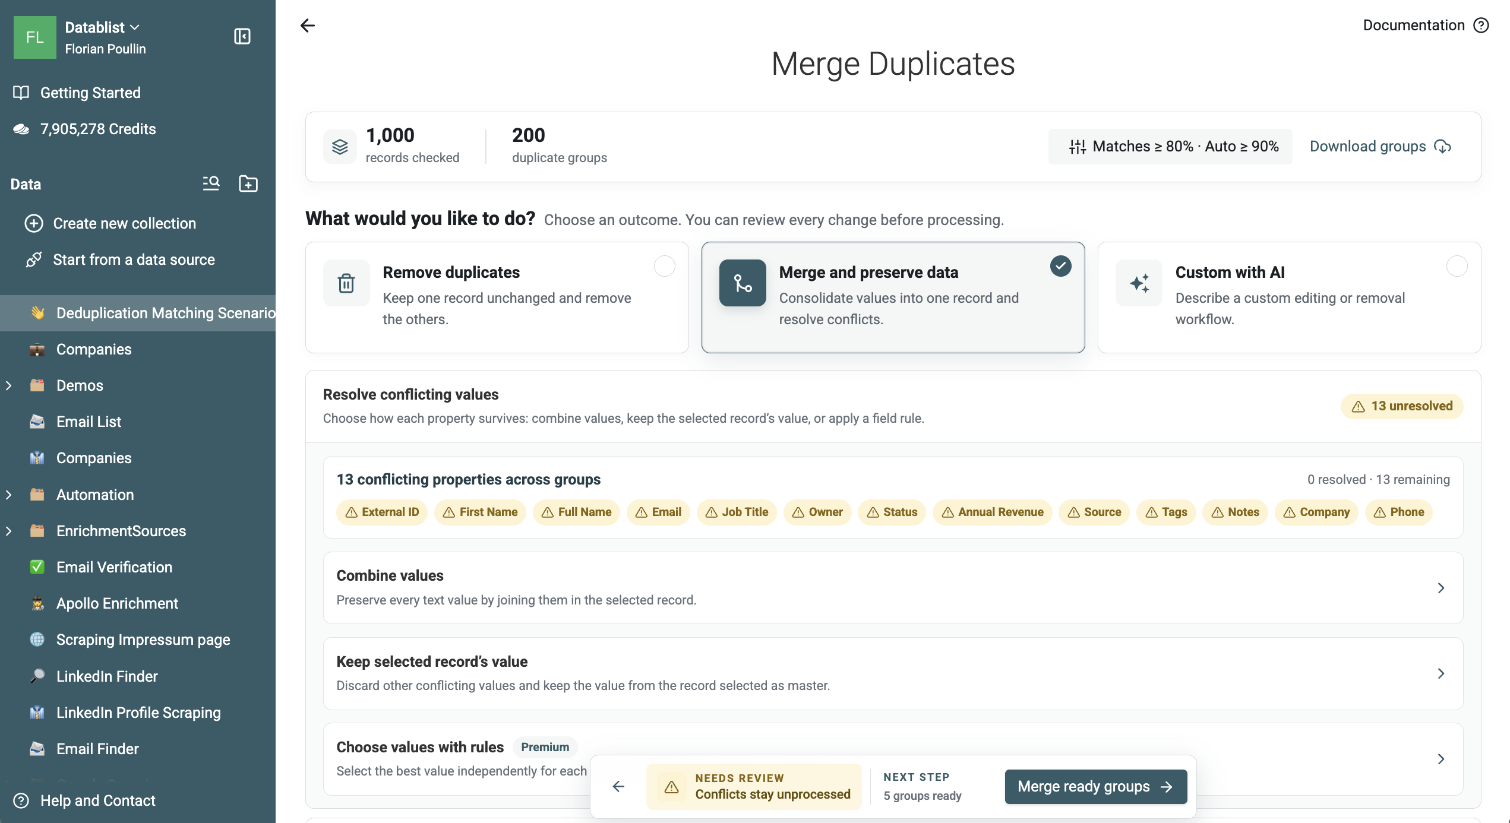Viewport: 1510px width, 823px height.
Task: Click the merge icon on Merge and preserve
Action: point(743,283)
